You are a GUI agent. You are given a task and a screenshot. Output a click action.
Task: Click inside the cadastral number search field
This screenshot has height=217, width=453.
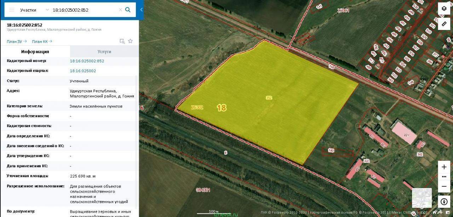84,10
